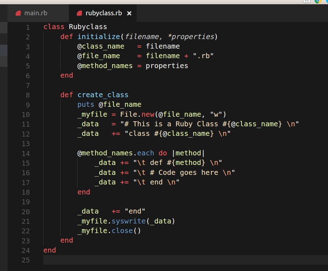Click the Ruby icon on main.rb tab

[x=18, y=13]
